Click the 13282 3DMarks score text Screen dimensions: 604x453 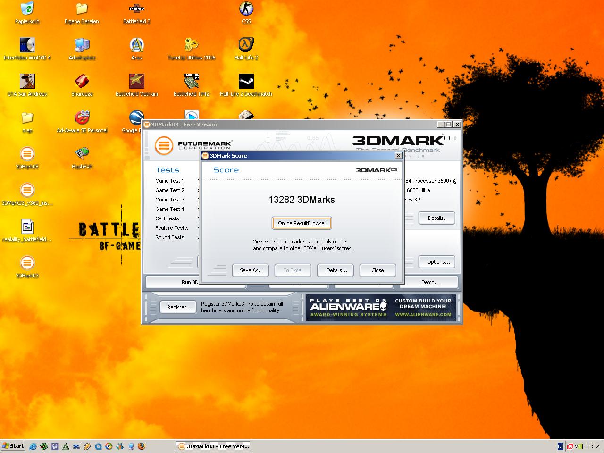(x=302, y=200)
